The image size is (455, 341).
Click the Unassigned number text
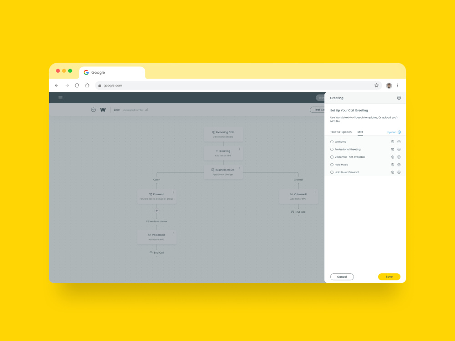tap(133, 110)
